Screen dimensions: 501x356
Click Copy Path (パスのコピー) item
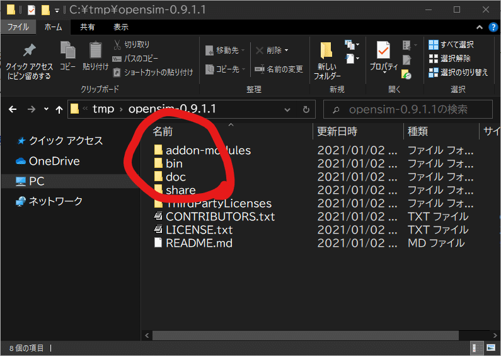(135, 59)
